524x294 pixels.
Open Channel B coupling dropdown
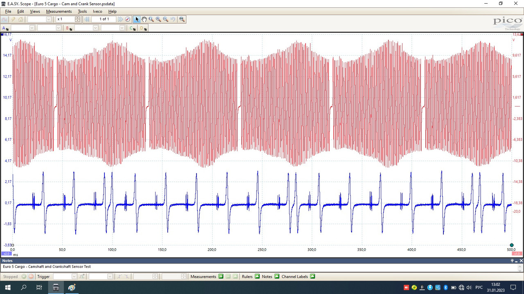(x=122, y=28)
